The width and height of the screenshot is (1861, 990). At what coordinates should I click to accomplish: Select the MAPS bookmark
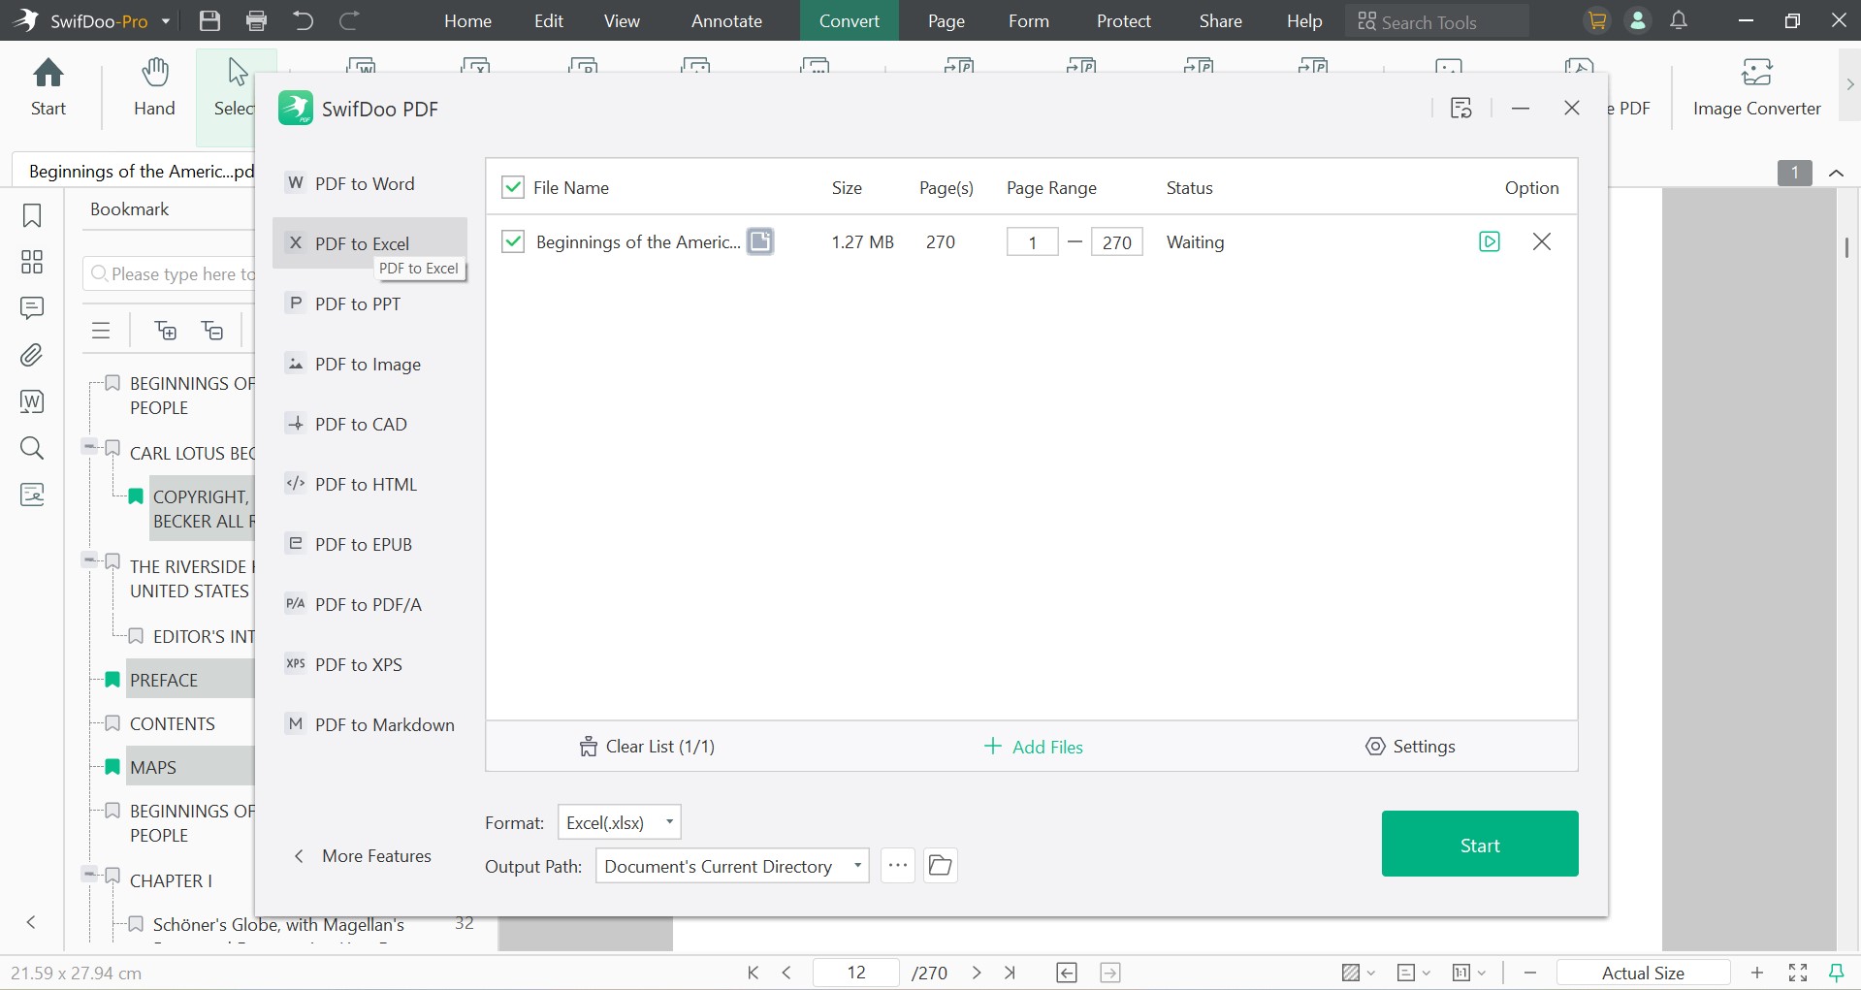tap(153, 767)
